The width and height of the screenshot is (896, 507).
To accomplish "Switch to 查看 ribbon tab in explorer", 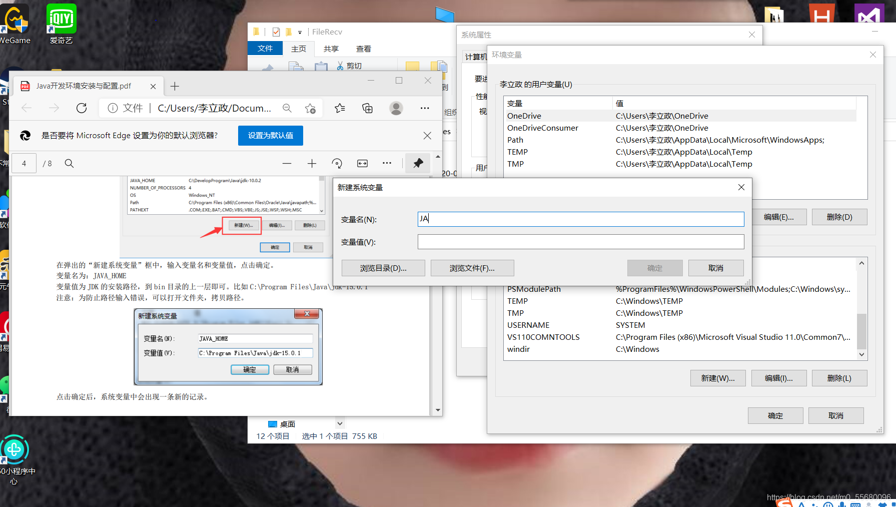I will pyautogui.click(x=364, y=49).
